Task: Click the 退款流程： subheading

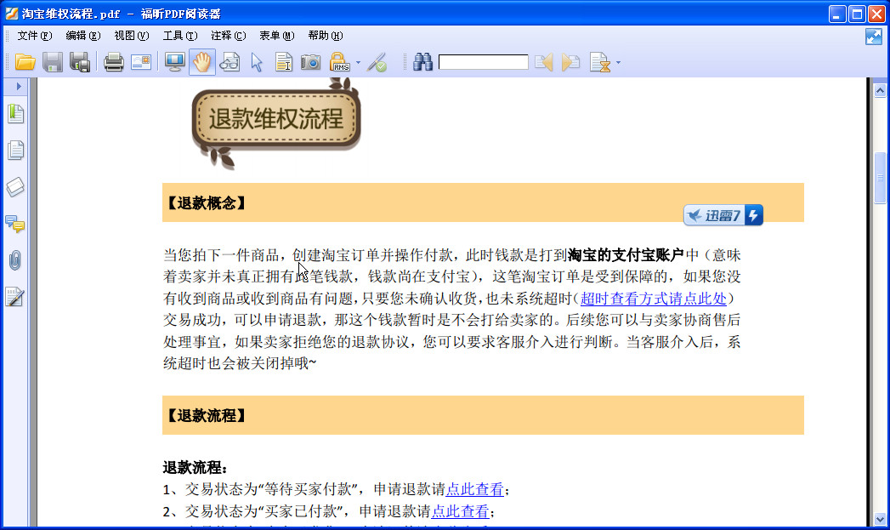Action: pyautogui.click(x=196, y=468)
